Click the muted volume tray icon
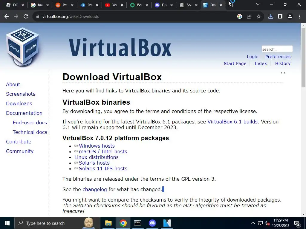 point(267,223)
